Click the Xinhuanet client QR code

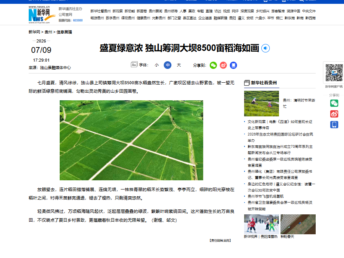pos(334,73)
